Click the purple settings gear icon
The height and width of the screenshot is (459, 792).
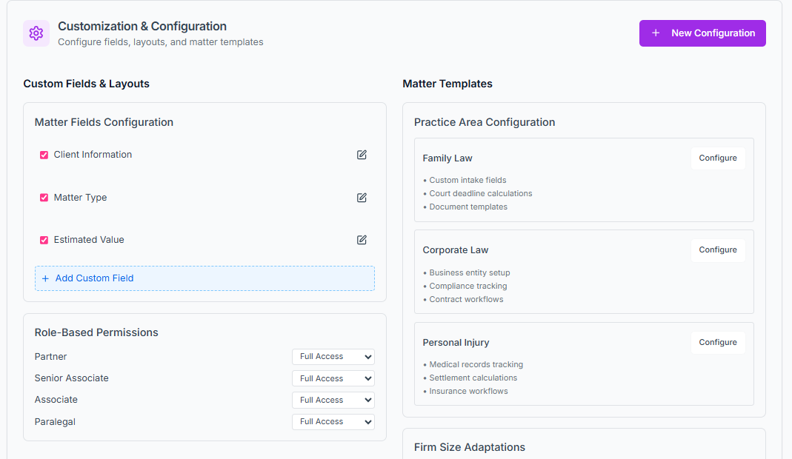point(36,33)
